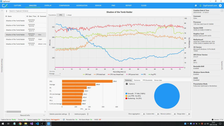Viewport: 224px width, 126px height.
Task: Collapse the System Info panel arrow
Action: (x=222, y=11)
